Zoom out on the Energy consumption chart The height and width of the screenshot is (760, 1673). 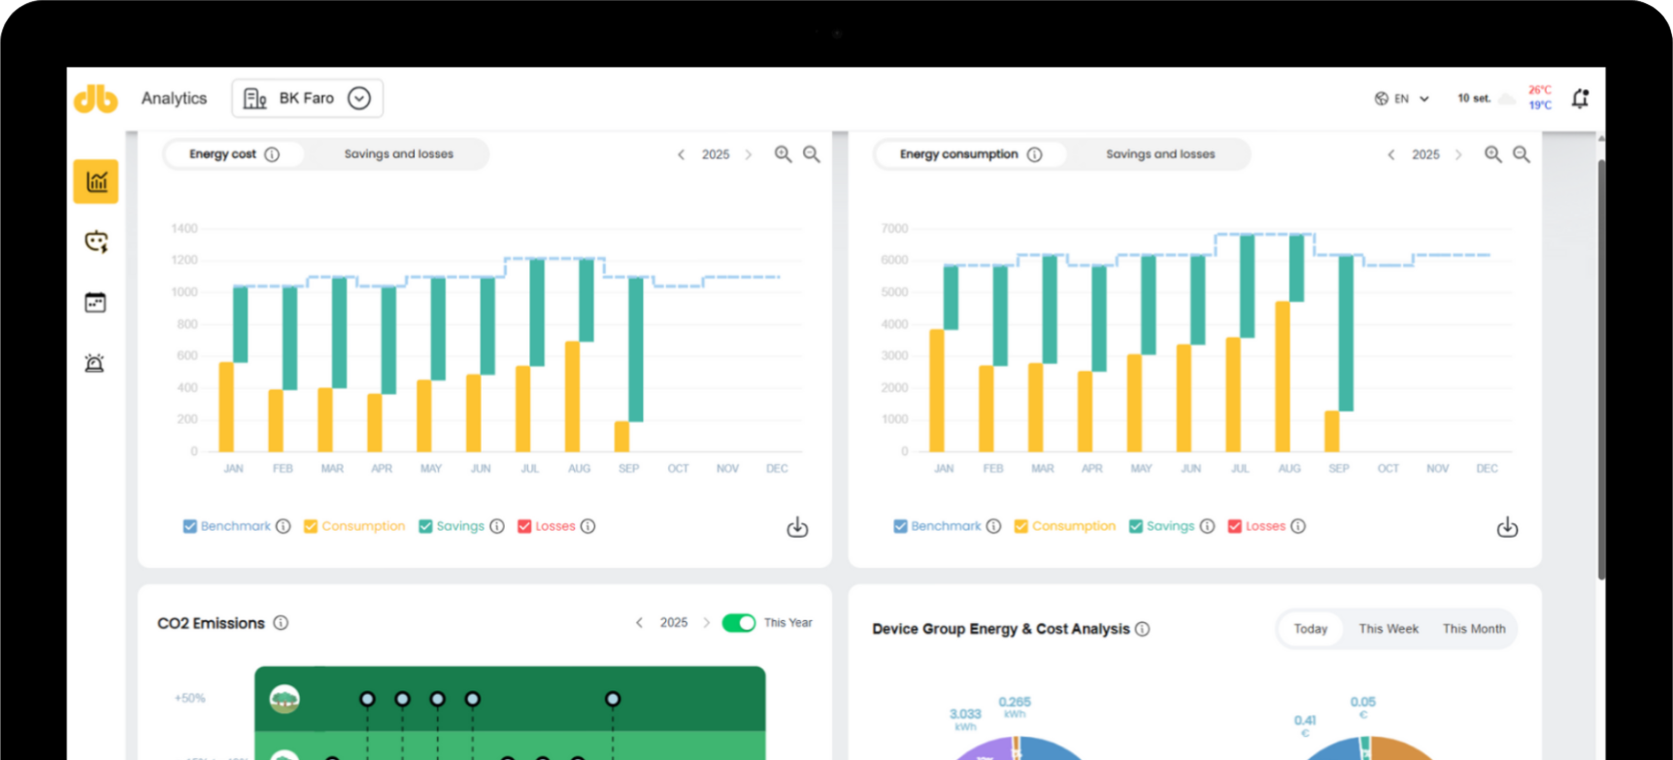(x=1522, y=154)
